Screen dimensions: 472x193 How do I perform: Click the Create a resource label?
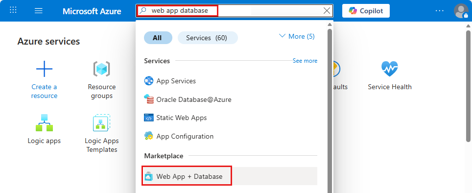(x=44, y=91)
